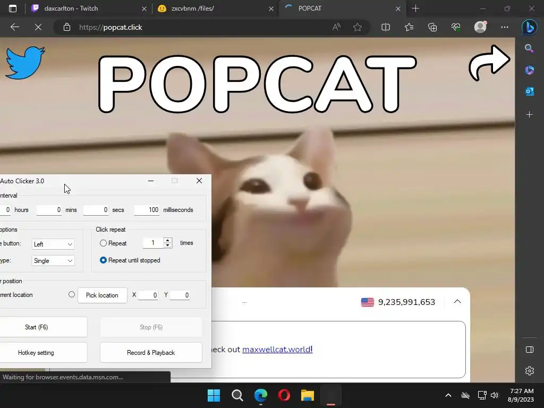Click the Y coordinate field
Screen dimensions: 544x408
click(180, 295)
